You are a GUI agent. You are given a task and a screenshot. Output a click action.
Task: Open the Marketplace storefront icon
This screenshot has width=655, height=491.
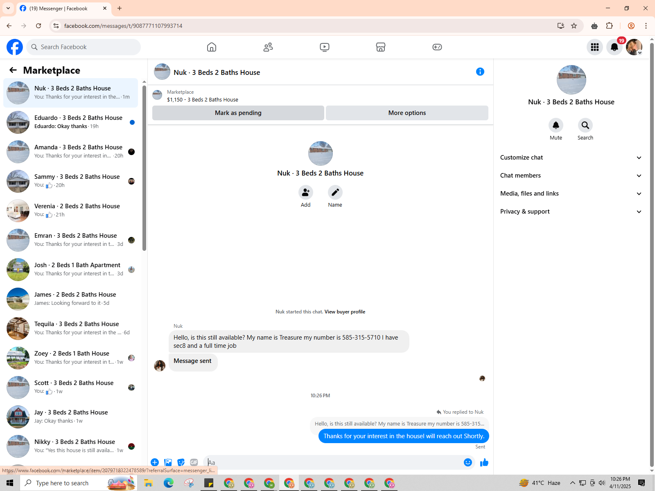[381, 47]
